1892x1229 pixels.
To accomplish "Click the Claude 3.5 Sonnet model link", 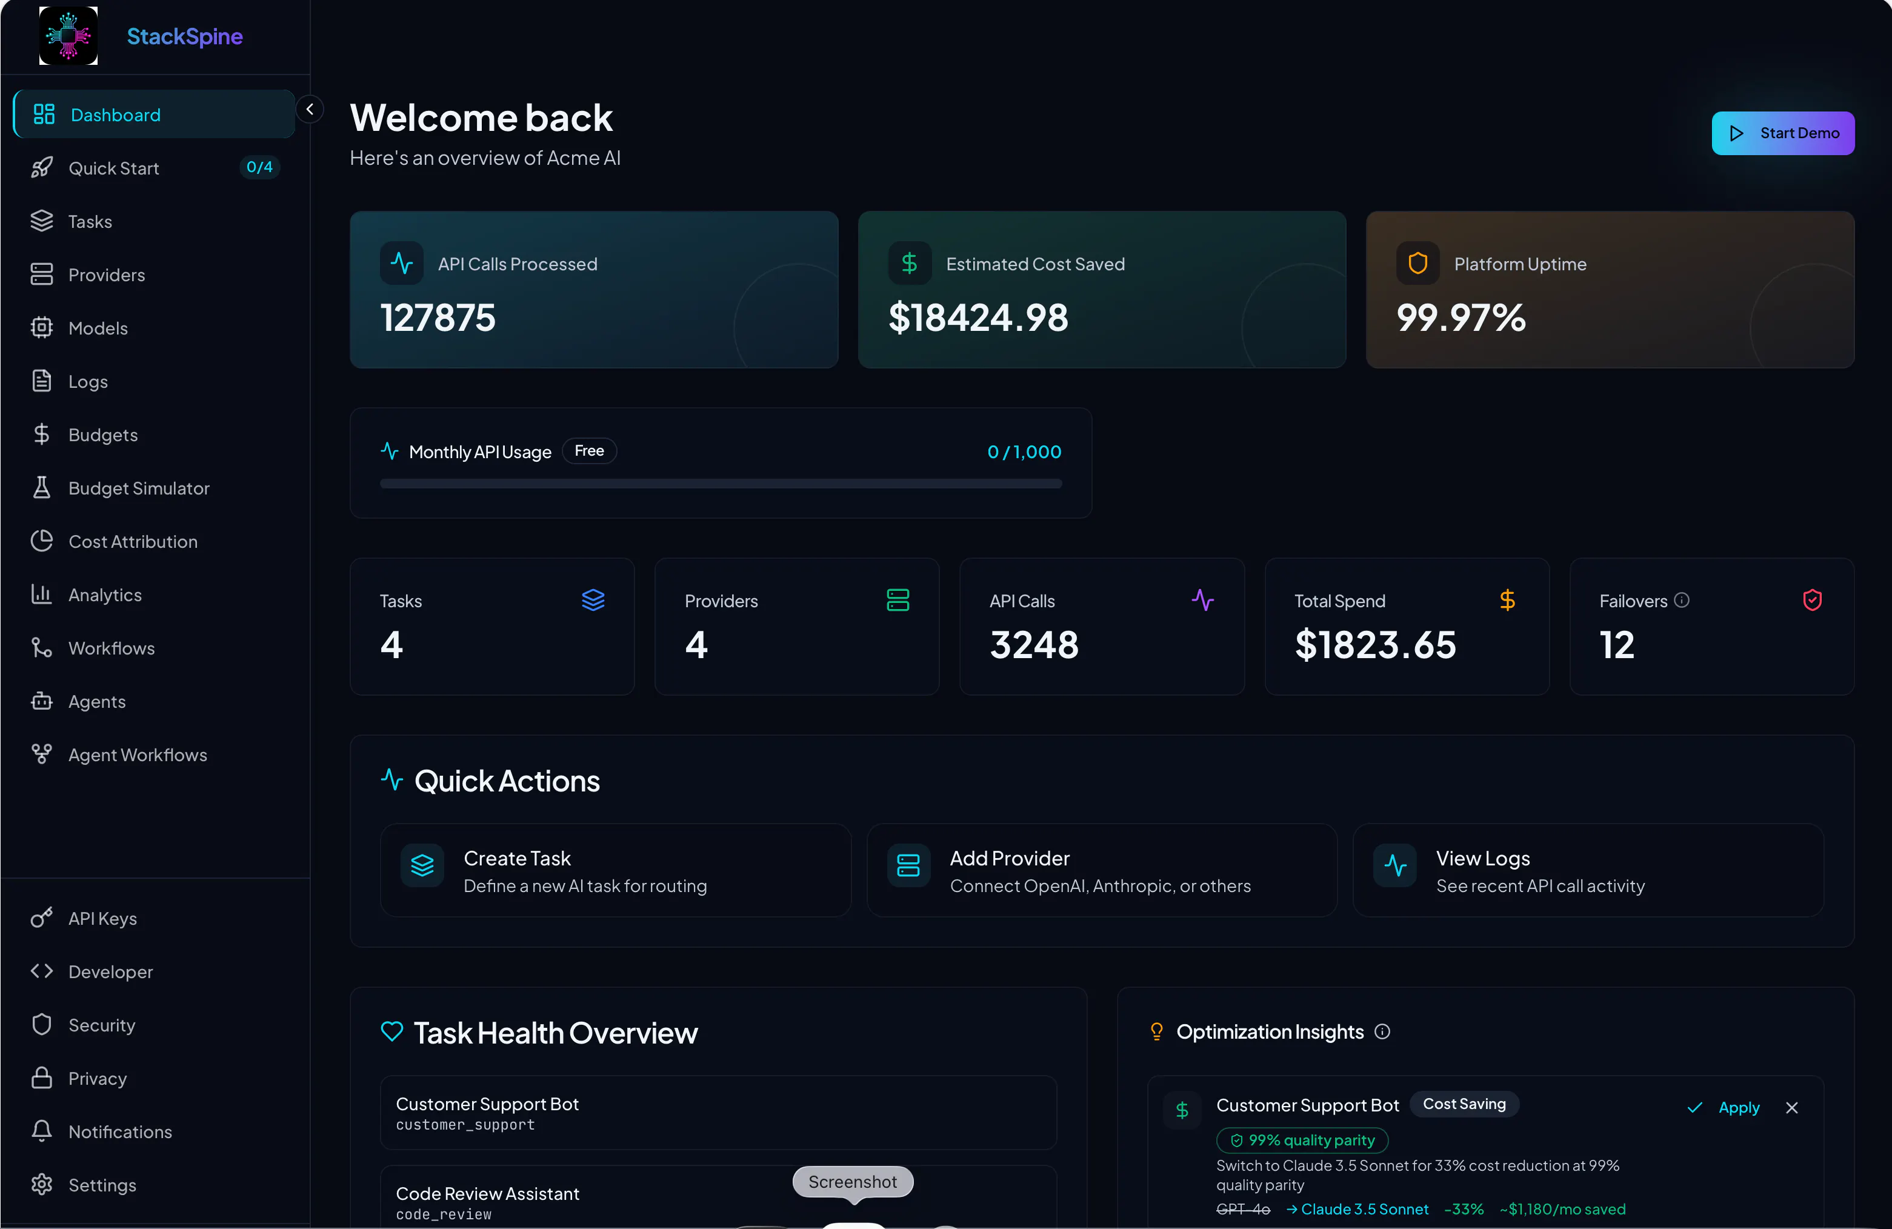I will (x=1364, y=1208).
